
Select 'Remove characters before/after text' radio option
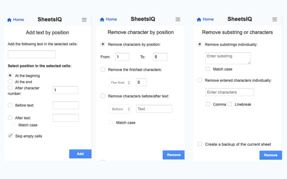(103, 96)
